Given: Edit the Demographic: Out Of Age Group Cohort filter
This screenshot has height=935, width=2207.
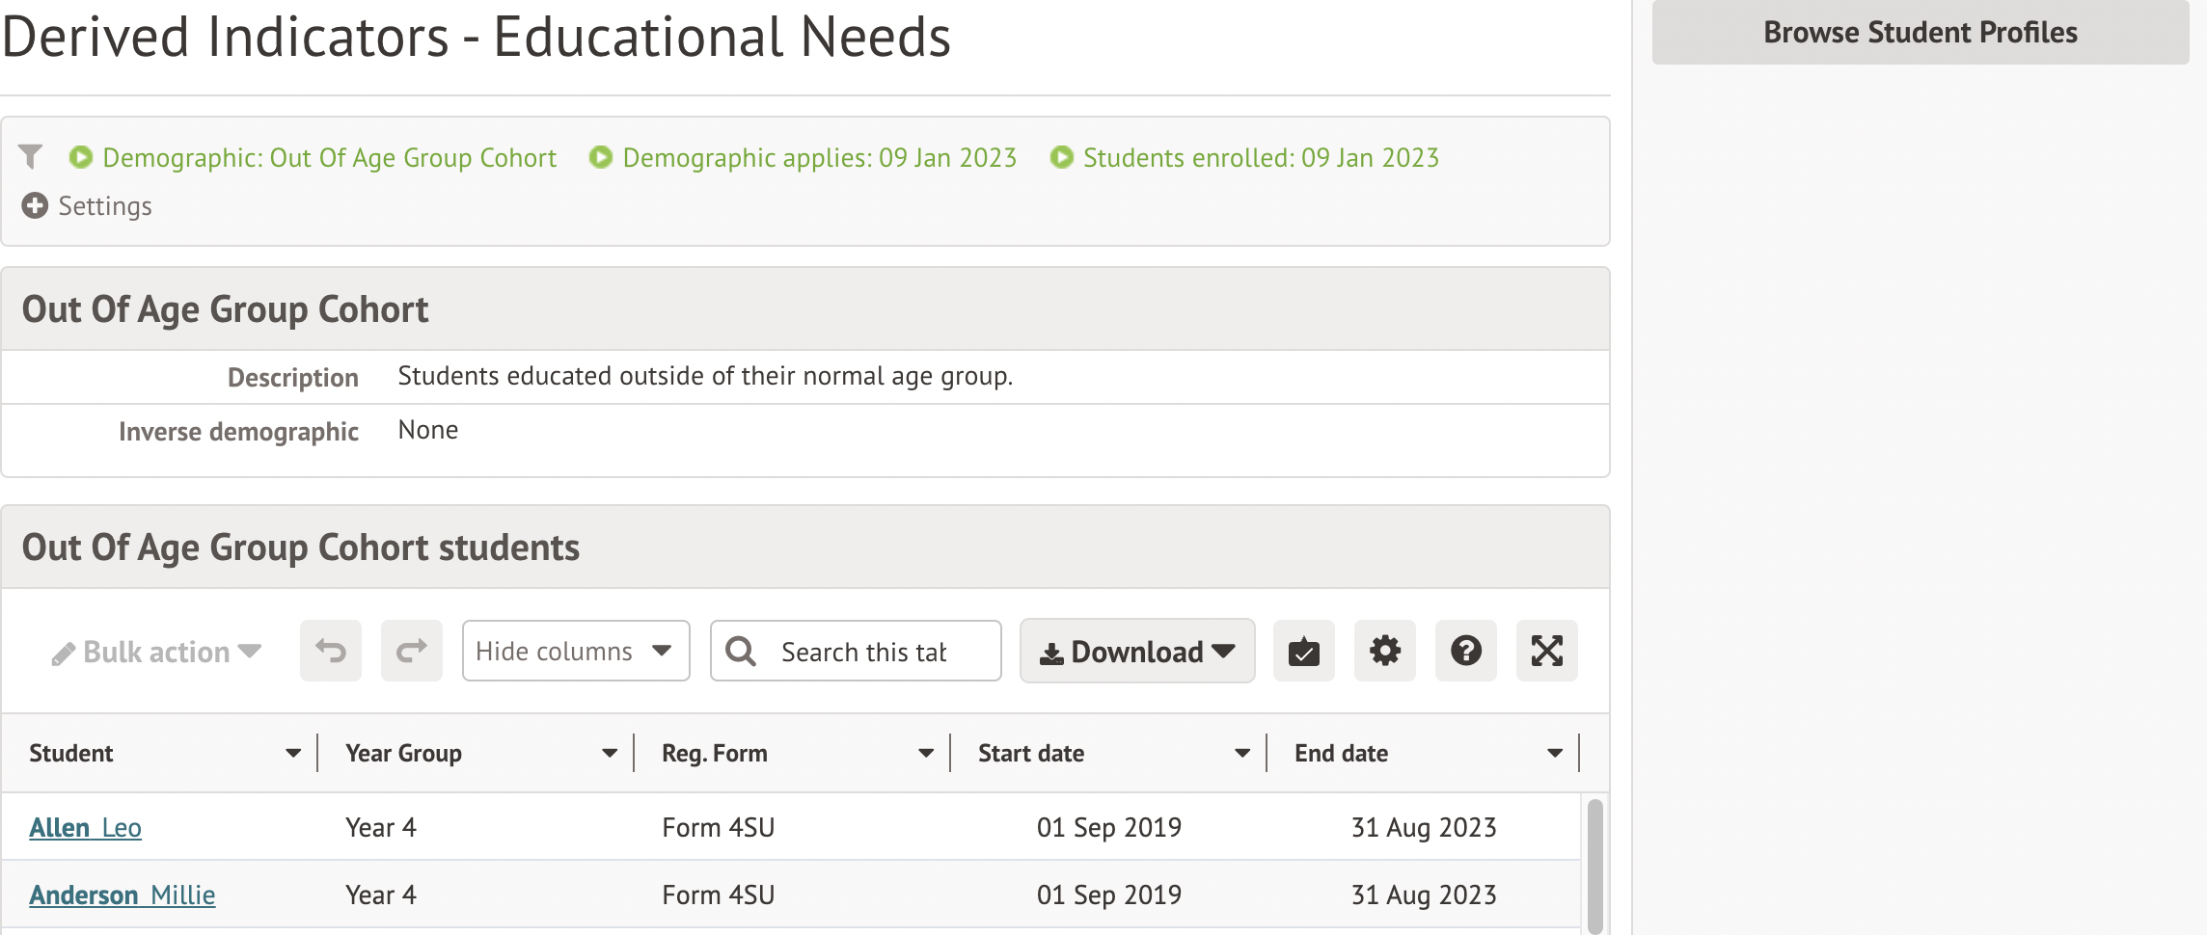Looking at the screenshot, I should click(x=329, y=158).
